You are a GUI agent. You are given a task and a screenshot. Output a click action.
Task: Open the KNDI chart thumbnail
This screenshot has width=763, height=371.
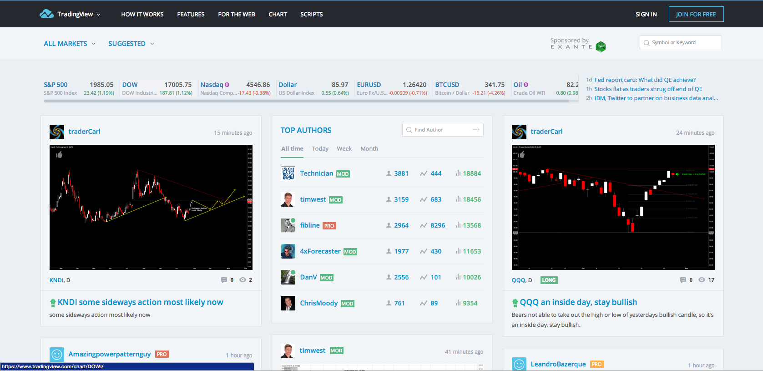[x=151, y=207]
